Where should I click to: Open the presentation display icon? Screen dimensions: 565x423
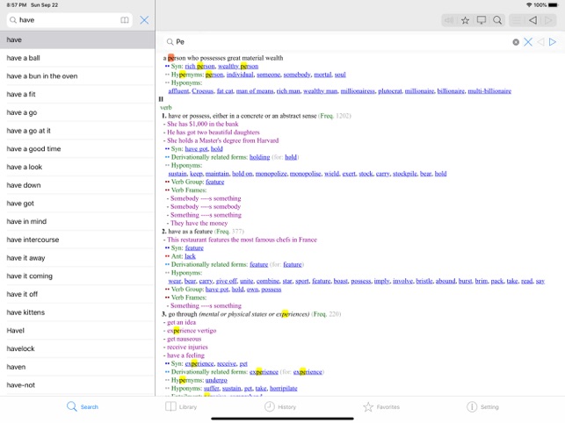481,20
